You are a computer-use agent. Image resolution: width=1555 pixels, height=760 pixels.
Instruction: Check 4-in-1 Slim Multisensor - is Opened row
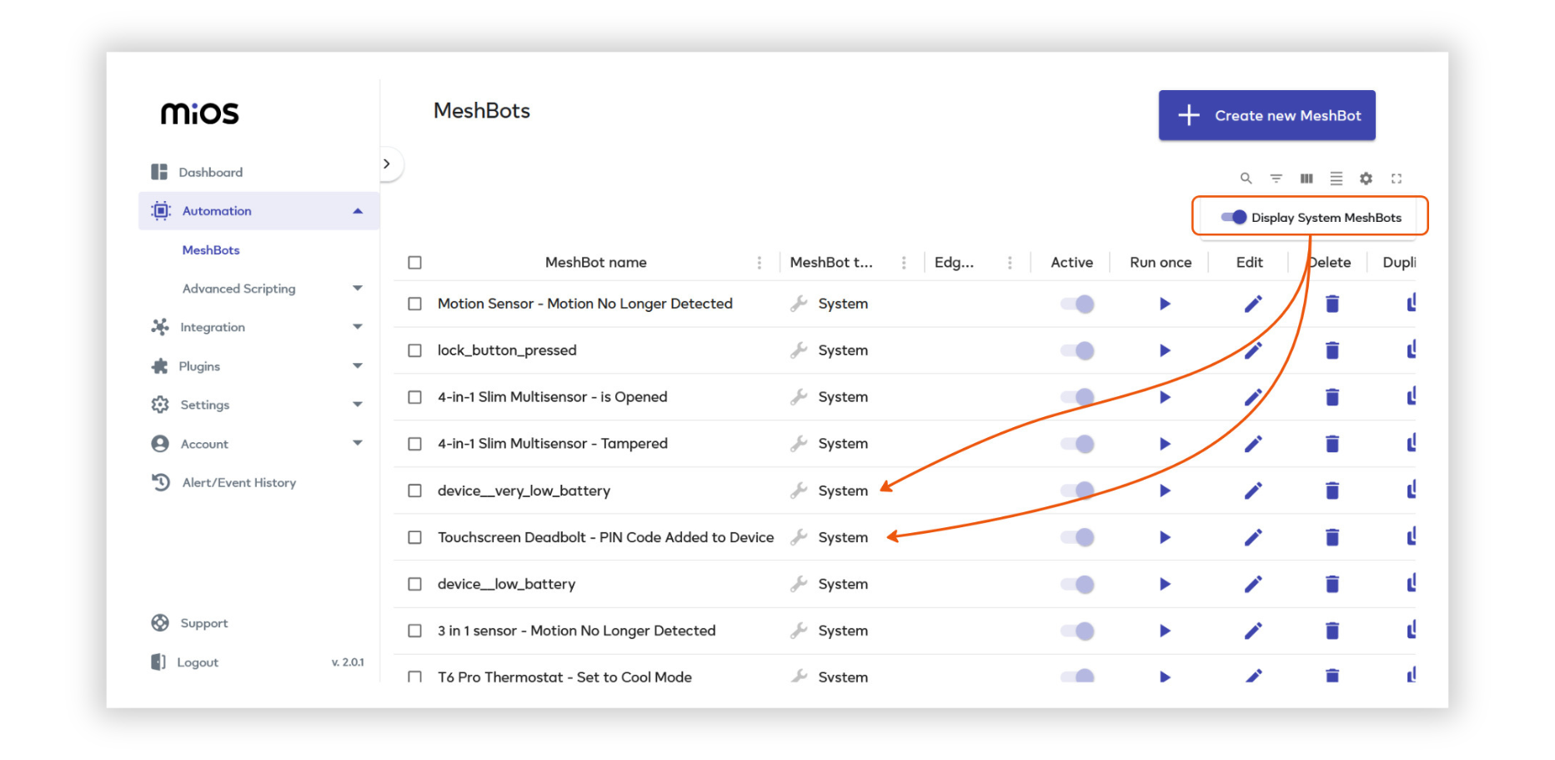point(414,397)
